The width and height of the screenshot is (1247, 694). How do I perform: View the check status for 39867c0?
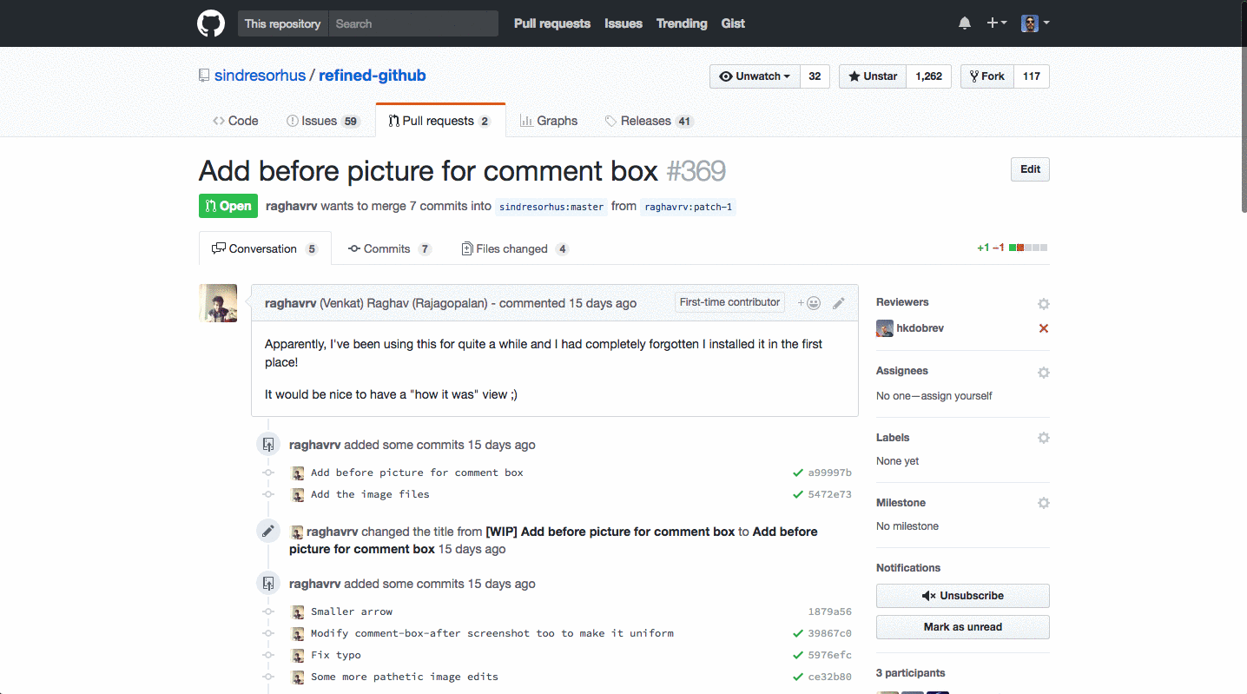797,633
